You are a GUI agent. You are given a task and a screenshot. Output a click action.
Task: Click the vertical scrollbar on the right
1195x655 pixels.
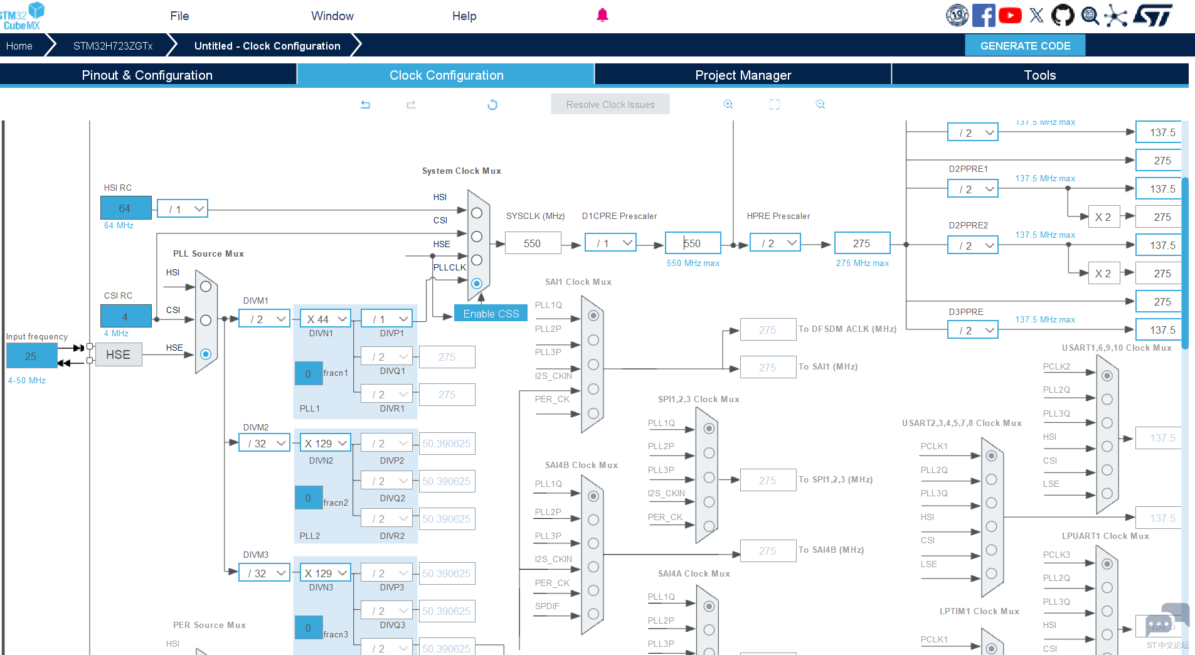click(1185, 264)
